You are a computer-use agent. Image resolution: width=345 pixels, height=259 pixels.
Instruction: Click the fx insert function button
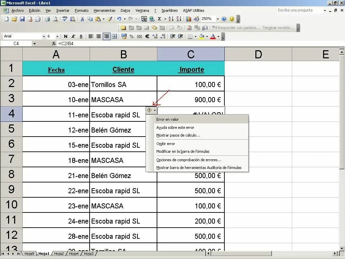pyautogui.click(x=54, y=44)
